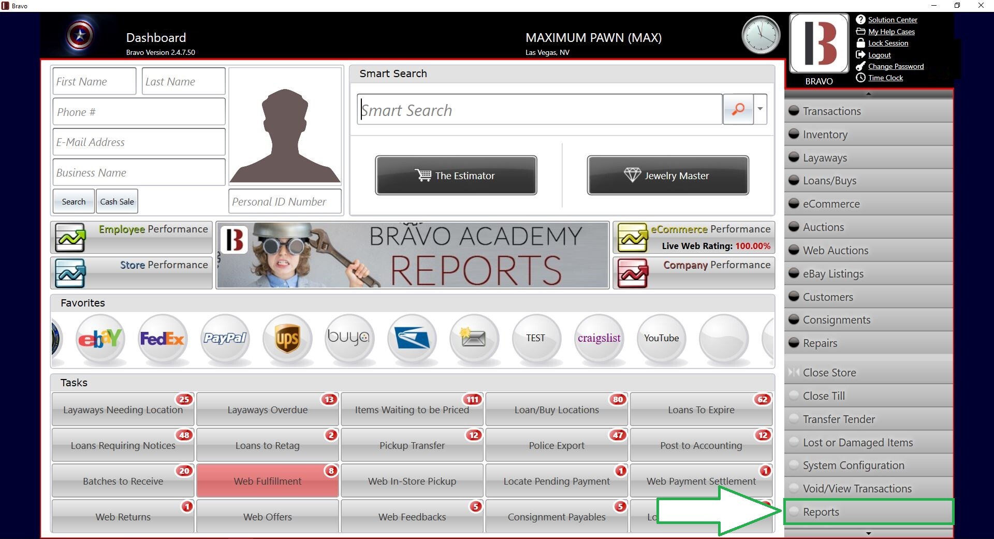Click the Smart Search magnifier icon
Screen dimensions: 994x539
click(738, 109)
